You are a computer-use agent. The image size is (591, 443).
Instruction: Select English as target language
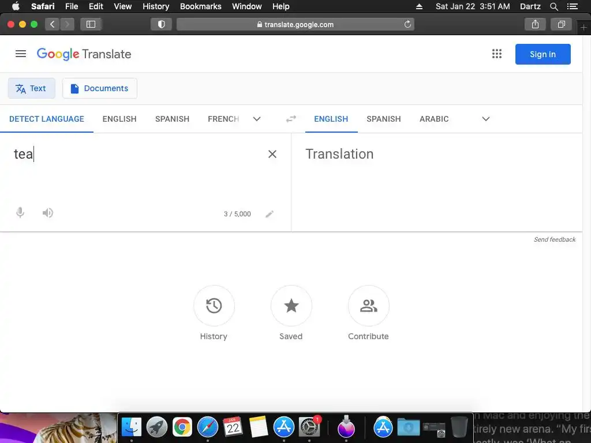pos(331,119)
